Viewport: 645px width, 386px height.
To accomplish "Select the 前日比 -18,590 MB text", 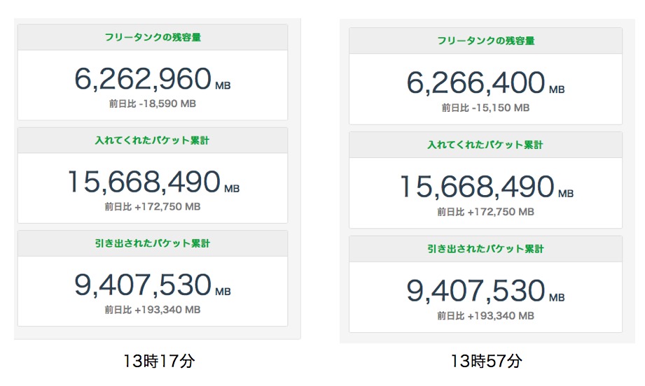I will coord(152,103).
